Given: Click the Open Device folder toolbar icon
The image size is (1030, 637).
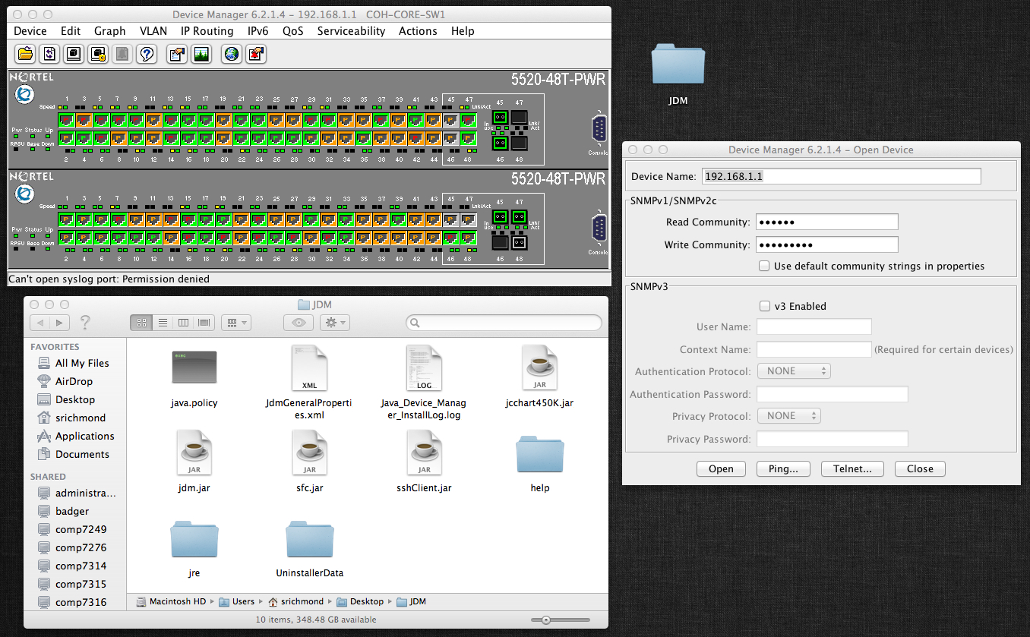Looking at the screenshot, I should tap(26, 54).
